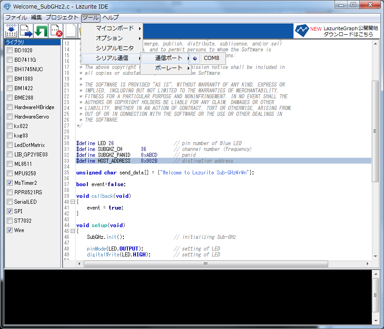Click the LIB_GP2Y0E03 library label
The height and width of the screenshot is (329, 384).
click(31, 155)
